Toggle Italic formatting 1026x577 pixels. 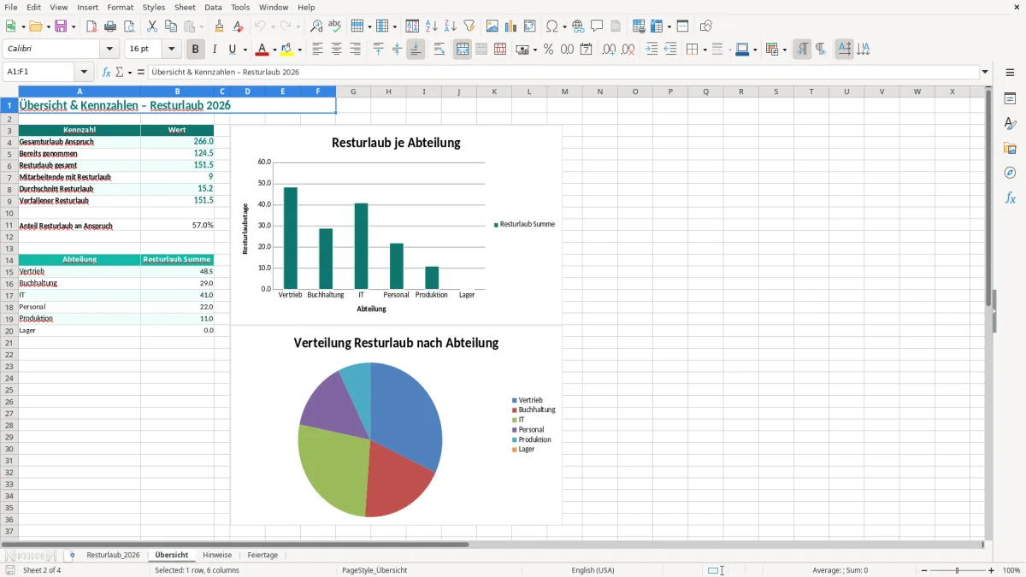coord(215,50)
